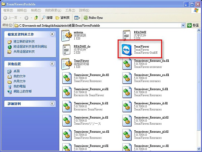This screenshot has width=202, height=152.
Task: Select the Teamviewer_Resource_nl.dll icon
Action: [x=127, y=121]
